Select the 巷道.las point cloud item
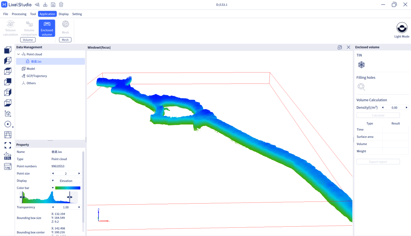 point(50,61)
